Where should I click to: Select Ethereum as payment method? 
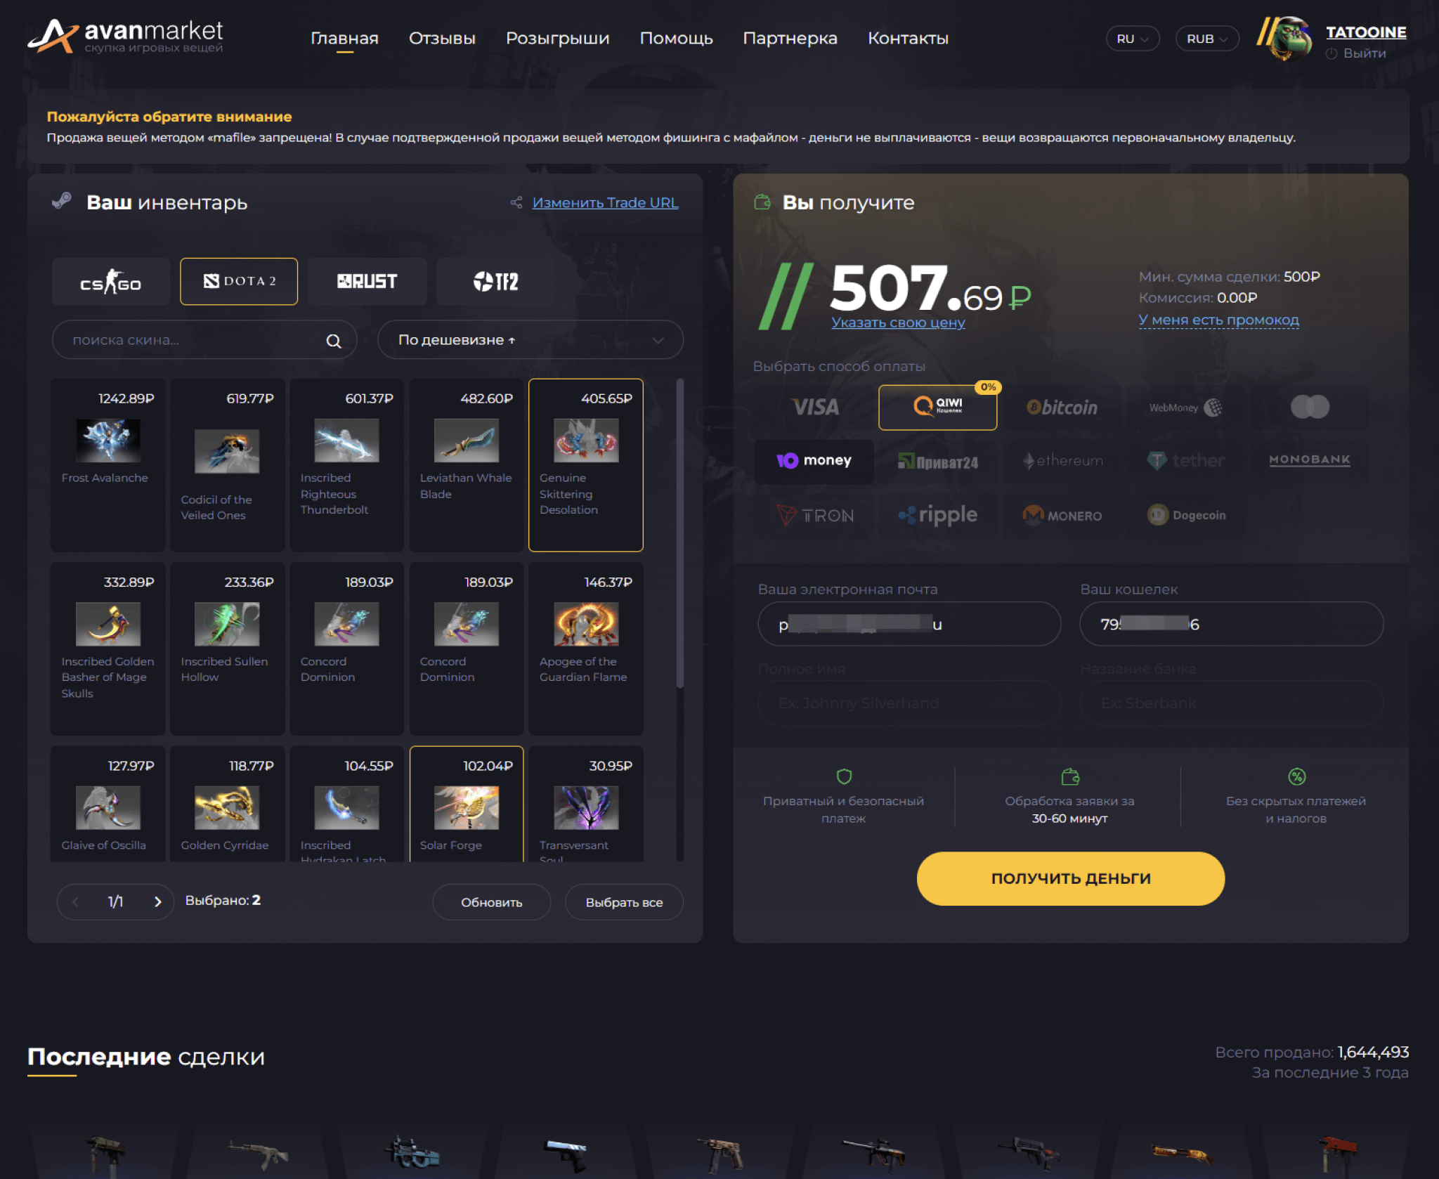click(x=1060, y=460)
